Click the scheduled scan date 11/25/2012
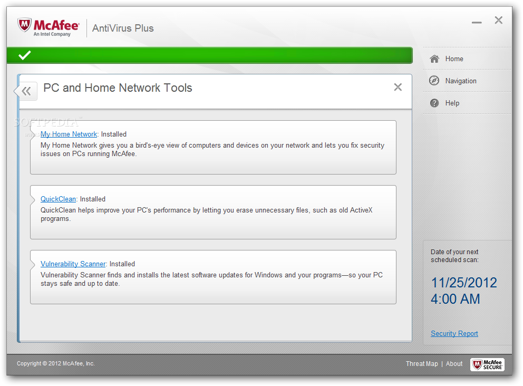 pyautogui.click(x=464, y=283)
